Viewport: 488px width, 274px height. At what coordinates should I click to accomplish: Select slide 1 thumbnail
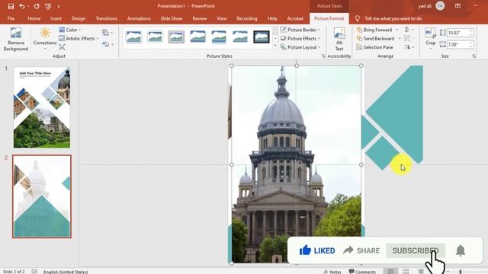42,107
